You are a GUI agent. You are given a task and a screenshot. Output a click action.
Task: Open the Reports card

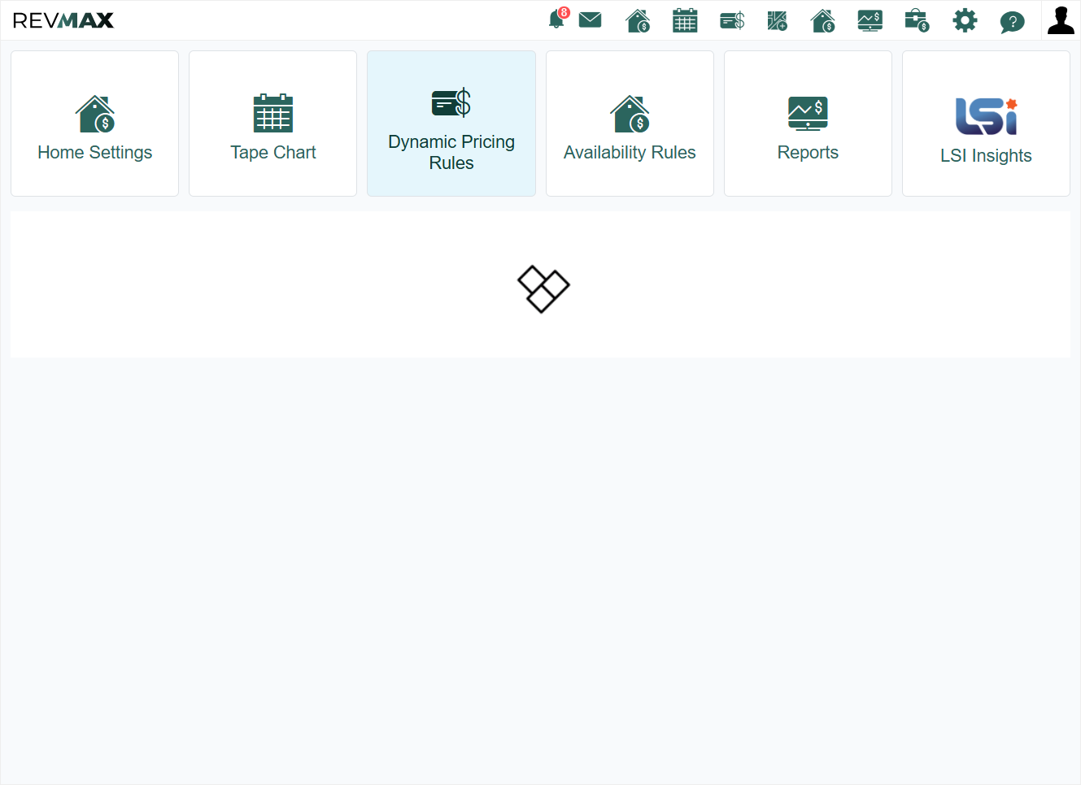808,124
